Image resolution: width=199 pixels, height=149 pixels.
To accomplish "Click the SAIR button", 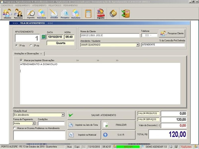I will click(119, 135).
